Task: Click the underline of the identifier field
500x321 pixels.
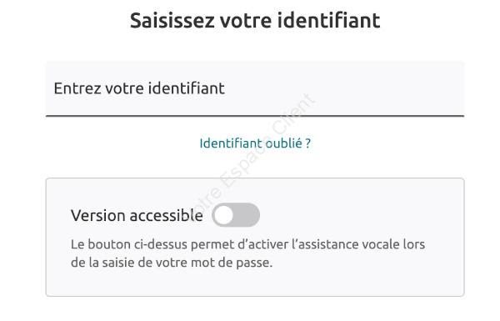Action: coord(255,116)
